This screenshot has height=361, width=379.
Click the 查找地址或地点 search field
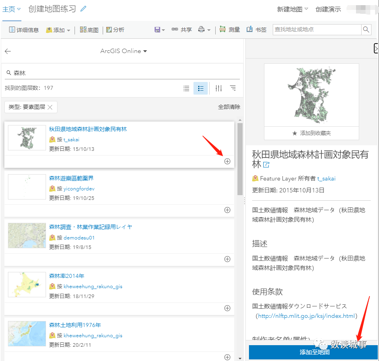click(317, 29)
